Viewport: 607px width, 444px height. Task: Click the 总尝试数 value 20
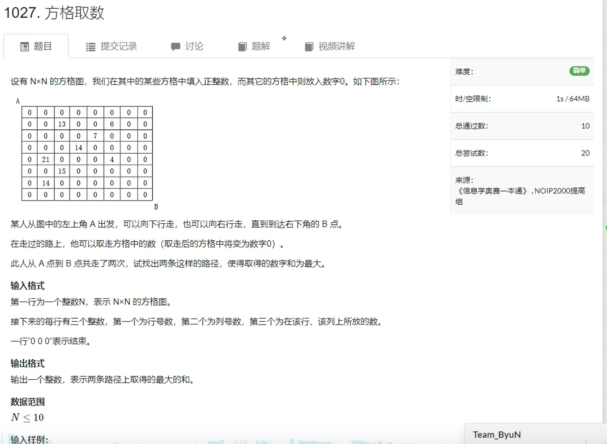click(x=585, y=153)
